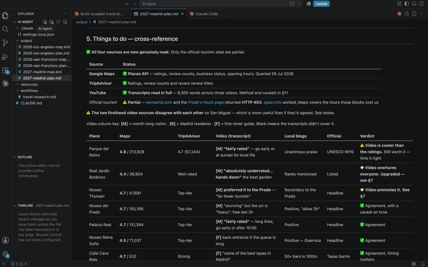Click the New File icon in AI AGENT
Image resolution: width=428 pixels, height=267 pixels.
pyautogui.click(x=45, y=22)
